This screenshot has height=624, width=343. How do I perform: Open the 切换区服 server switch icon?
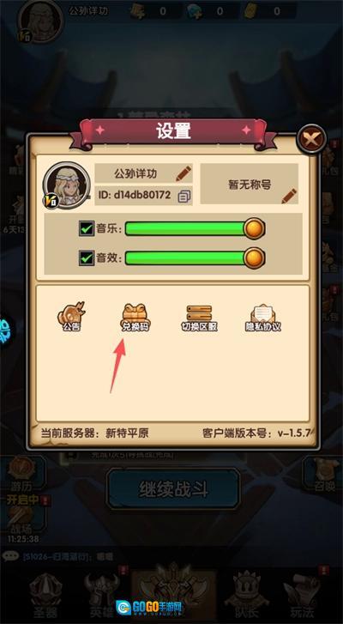(x=199, y=318)
